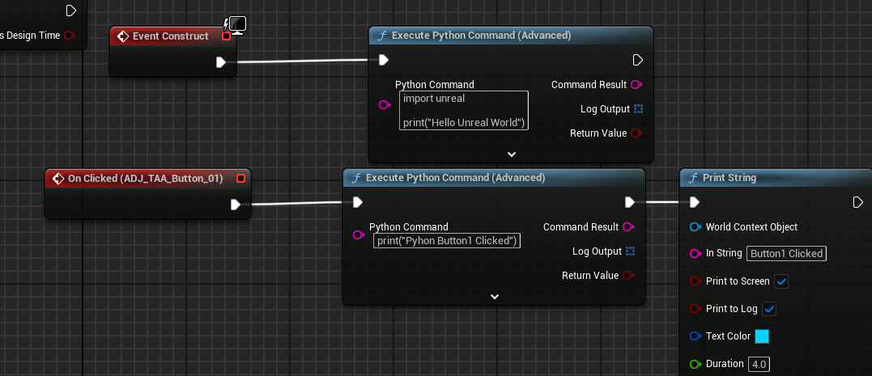Click the Python Command pin beside Pyhon Button1 Clicked

point(359,235)
